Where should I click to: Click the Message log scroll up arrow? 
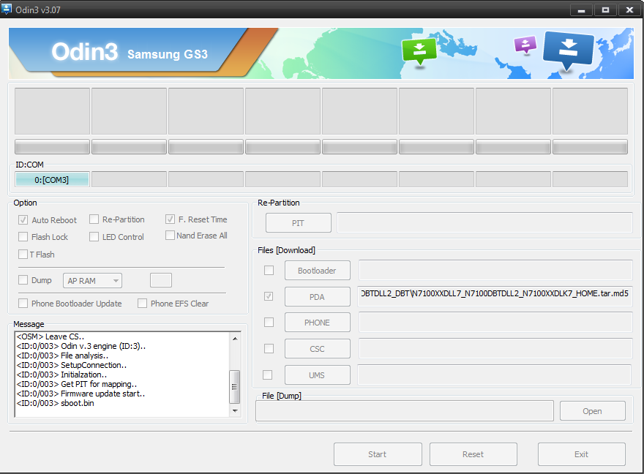pyautogui.click(x=235, y=339)
